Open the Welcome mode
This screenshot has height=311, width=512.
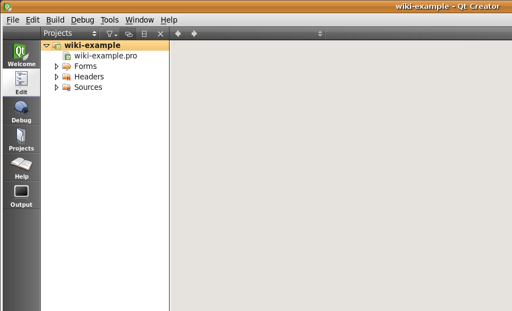21,55
